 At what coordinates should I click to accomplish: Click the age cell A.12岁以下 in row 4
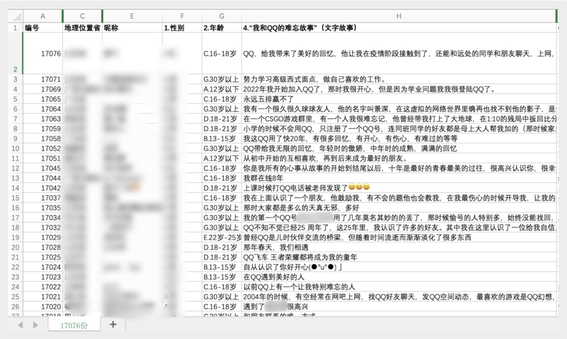point(222,89)
